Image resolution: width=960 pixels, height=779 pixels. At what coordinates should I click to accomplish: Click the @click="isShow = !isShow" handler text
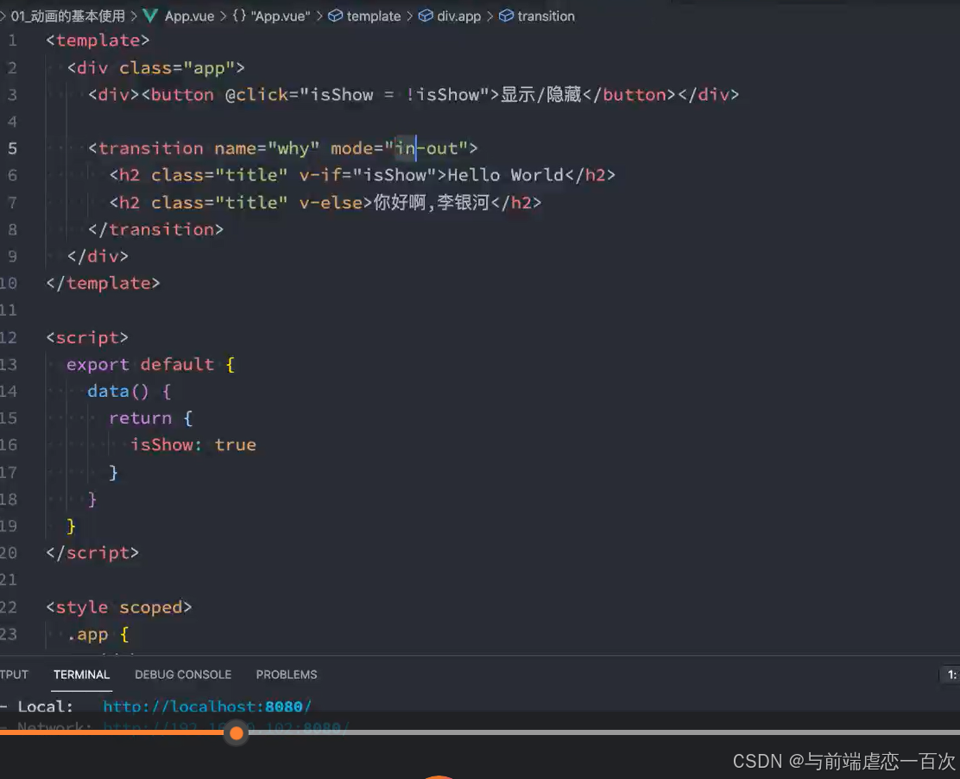coord(357,95)
